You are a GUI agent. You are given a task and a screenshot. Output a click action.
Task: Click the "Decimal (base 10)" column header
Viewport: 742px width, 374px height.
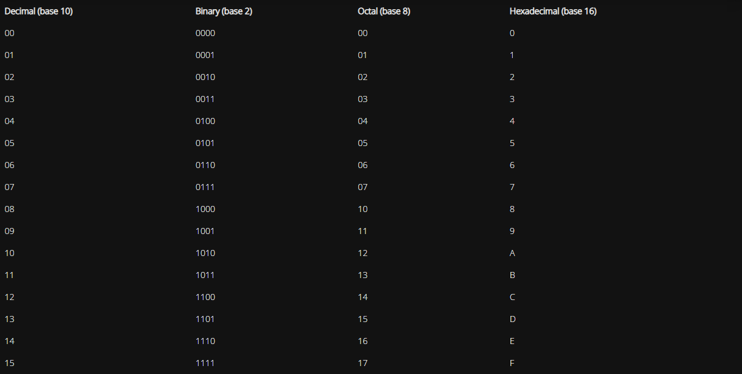(x=39, y=11)
